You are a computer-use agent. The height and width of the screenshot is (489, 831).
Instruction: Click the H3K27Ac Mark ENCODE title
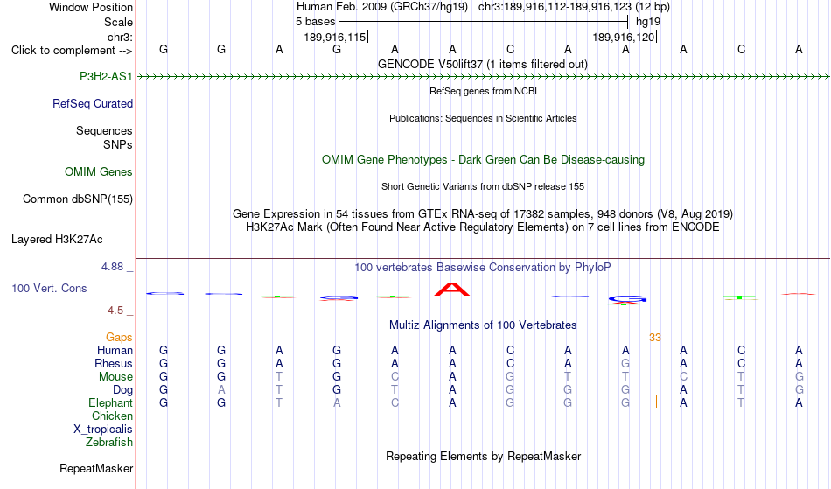483,227
